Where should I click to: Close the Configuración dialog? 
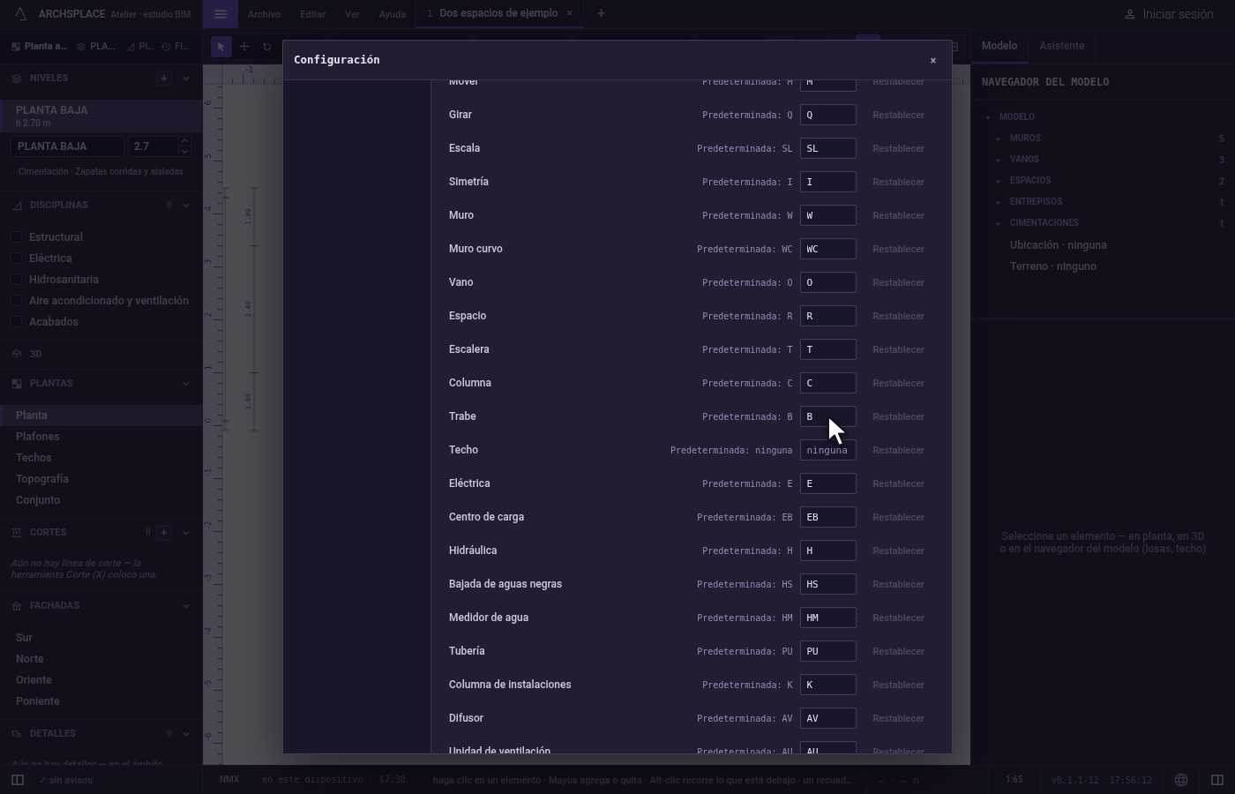pyautogui.click(x=933, y=60)
